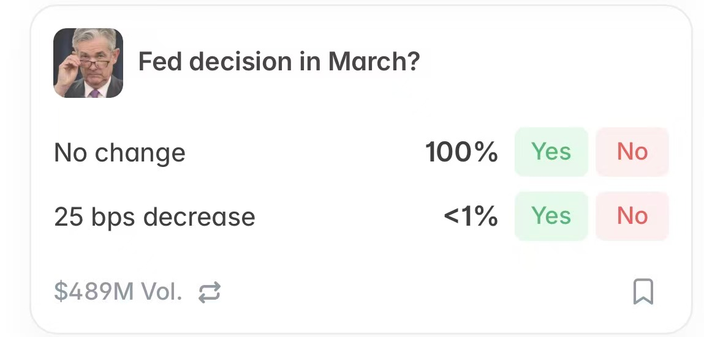Click the red No in the second row
Image resolution: width=704 pixels, height=337 pixels.
click(x=632, y=216)
